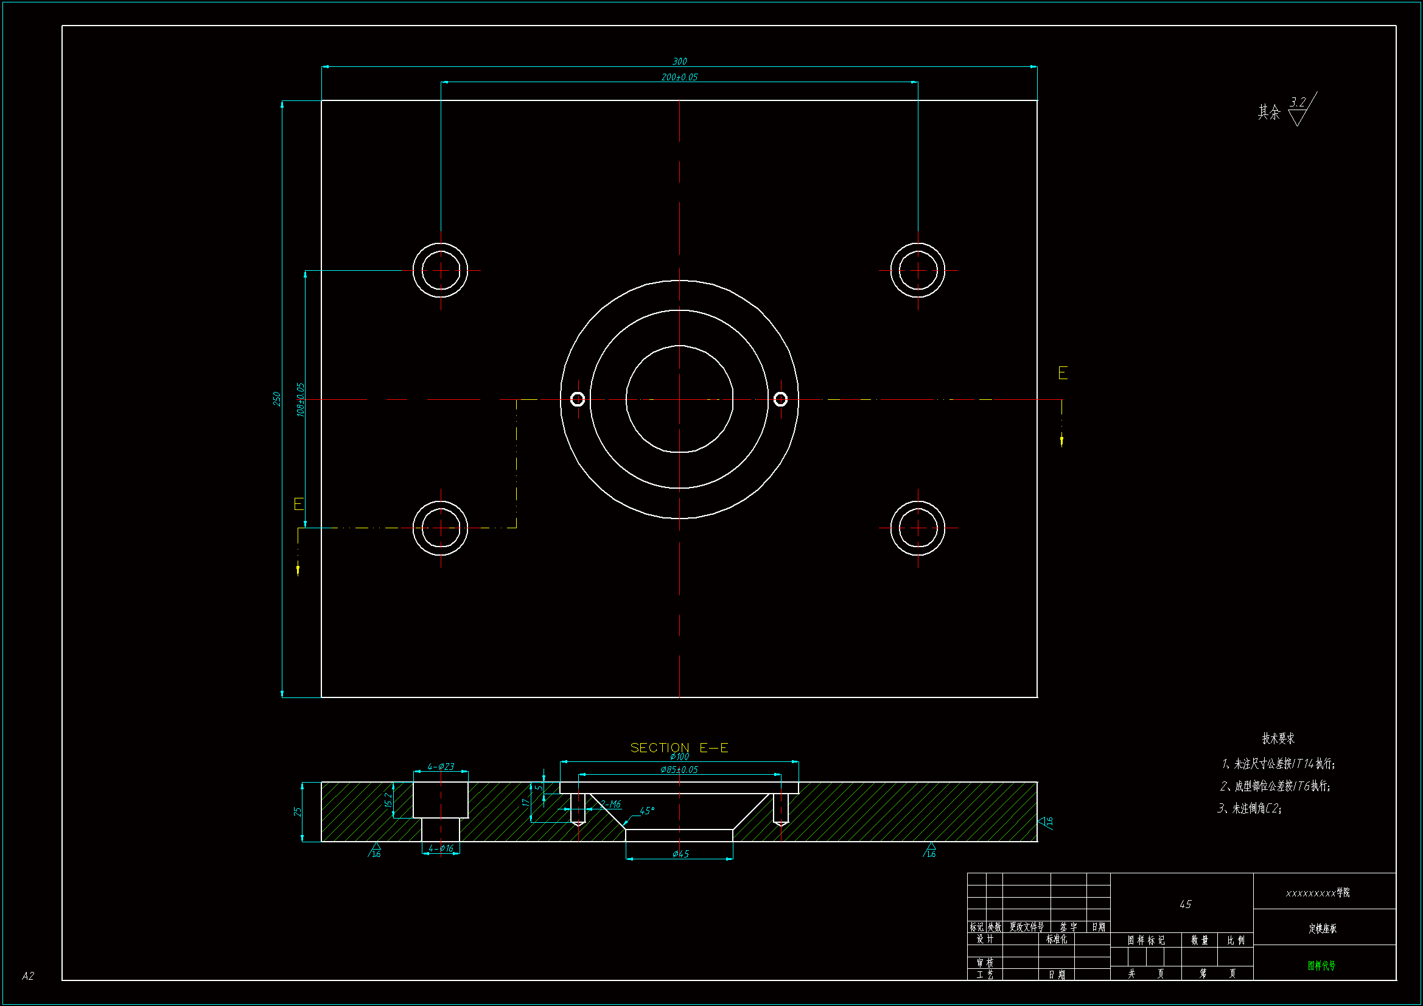Click the 定模座板 part name cell

(x=1323, y=929)
